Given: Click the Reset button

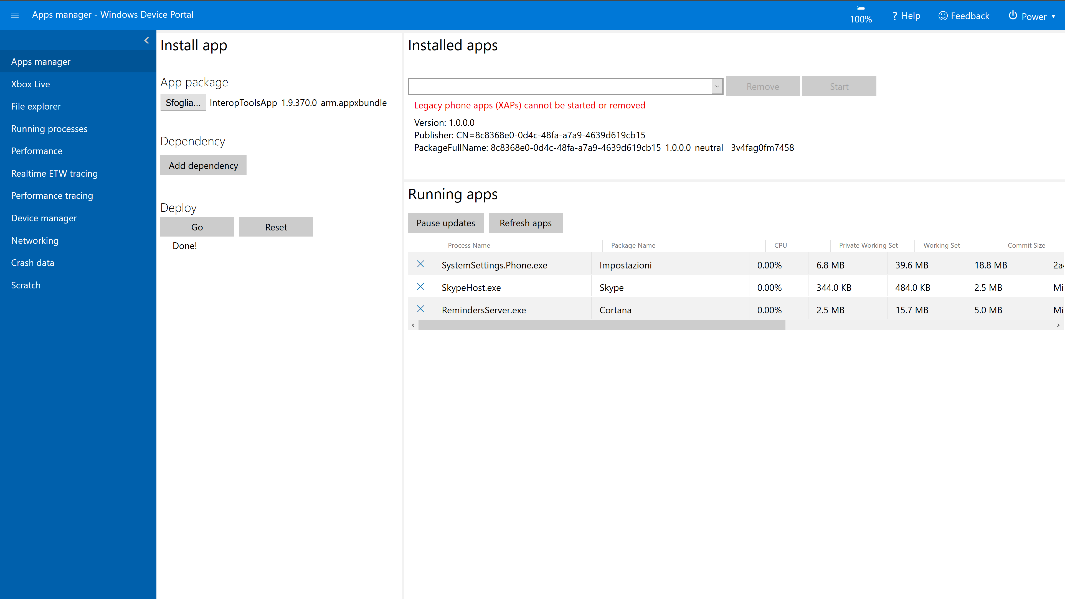Looking at the screenshot, I should point(276,227).
